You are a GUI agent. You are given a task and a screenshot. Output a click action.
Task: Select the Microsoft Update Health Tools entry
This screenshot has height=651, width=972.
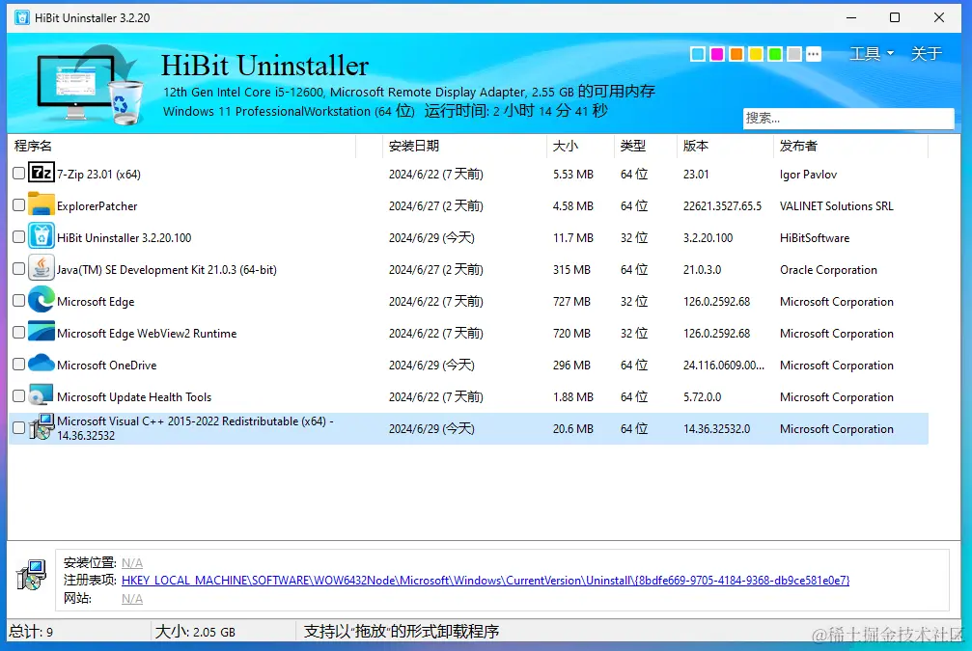point(134,397)
